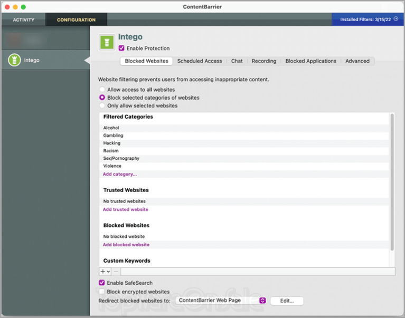Open the Recording tab
This screenshot has width=405, height=318.
click(264, 61)
